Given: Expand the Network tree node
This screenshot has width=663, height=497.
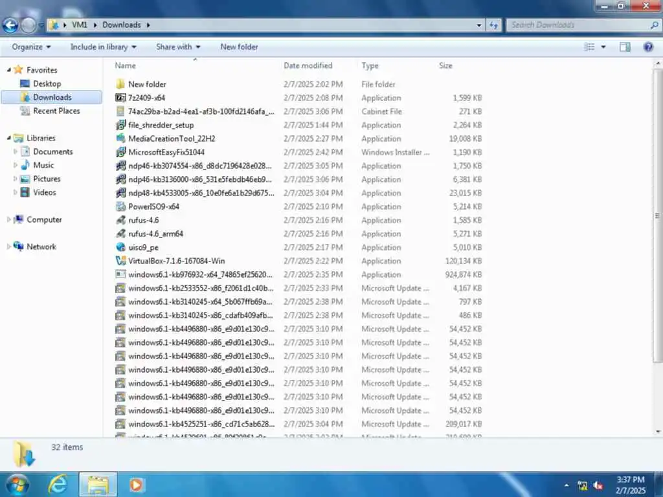Looking at the screenshot, I should point(9,247).
